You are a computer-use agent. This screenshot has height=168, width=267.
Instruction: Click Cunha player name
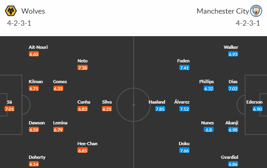[x=84, y=102]
